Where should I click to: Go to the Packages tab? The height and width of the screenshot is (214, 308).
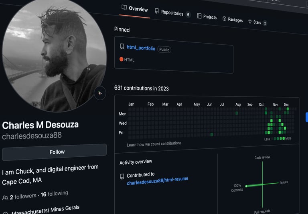coord(233,20)
